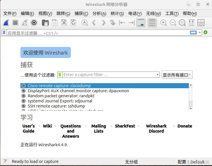This screenshot has width=212, height=166.
Task: Click interface list scrollbar up arrow
Action: [191, 85]
